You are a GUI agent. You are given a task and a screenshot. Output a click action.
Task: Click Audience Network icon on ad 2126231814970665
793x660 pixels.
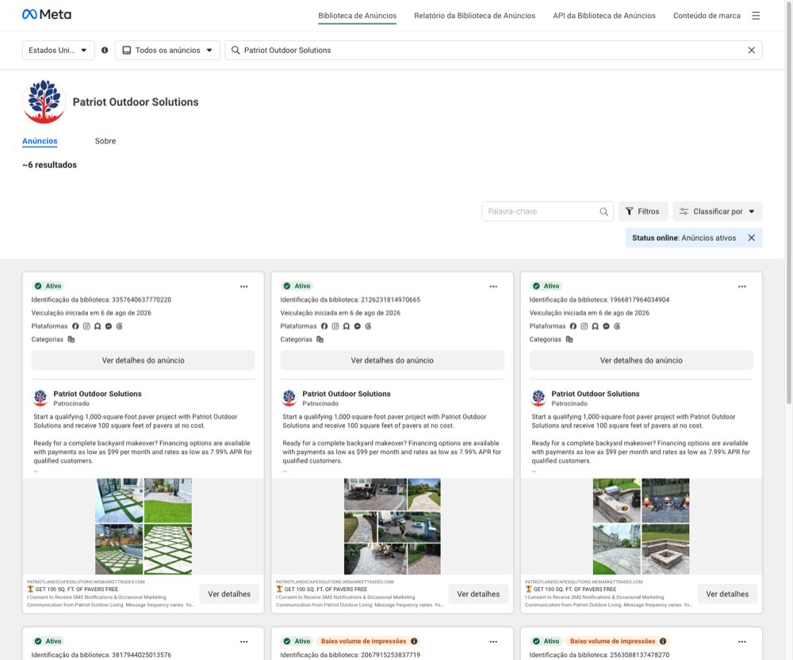(x=347, y=326)
